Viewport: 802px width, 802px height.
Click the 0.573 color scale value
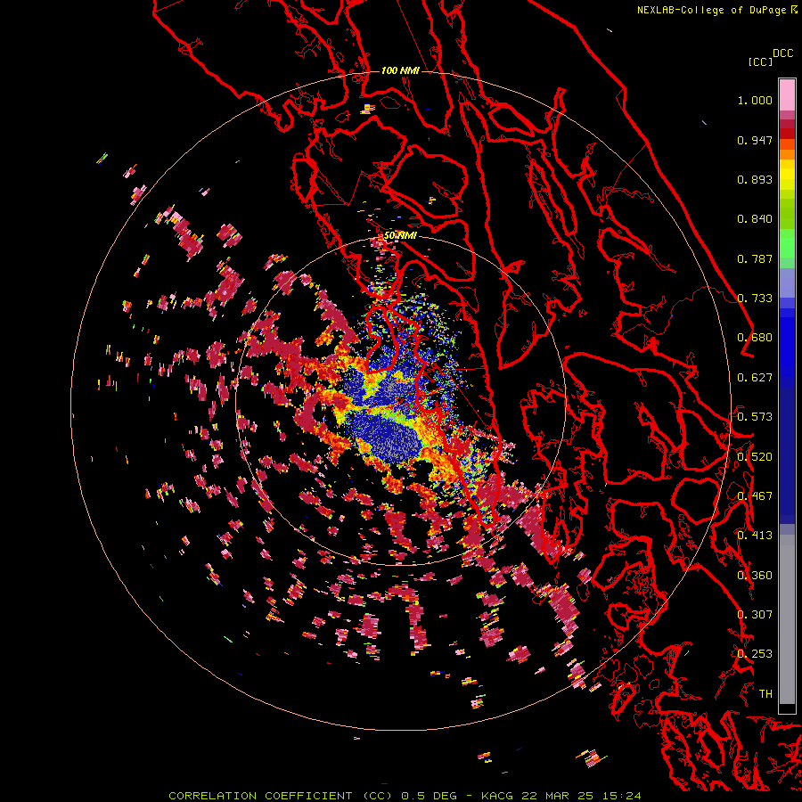tap(755, 417)
